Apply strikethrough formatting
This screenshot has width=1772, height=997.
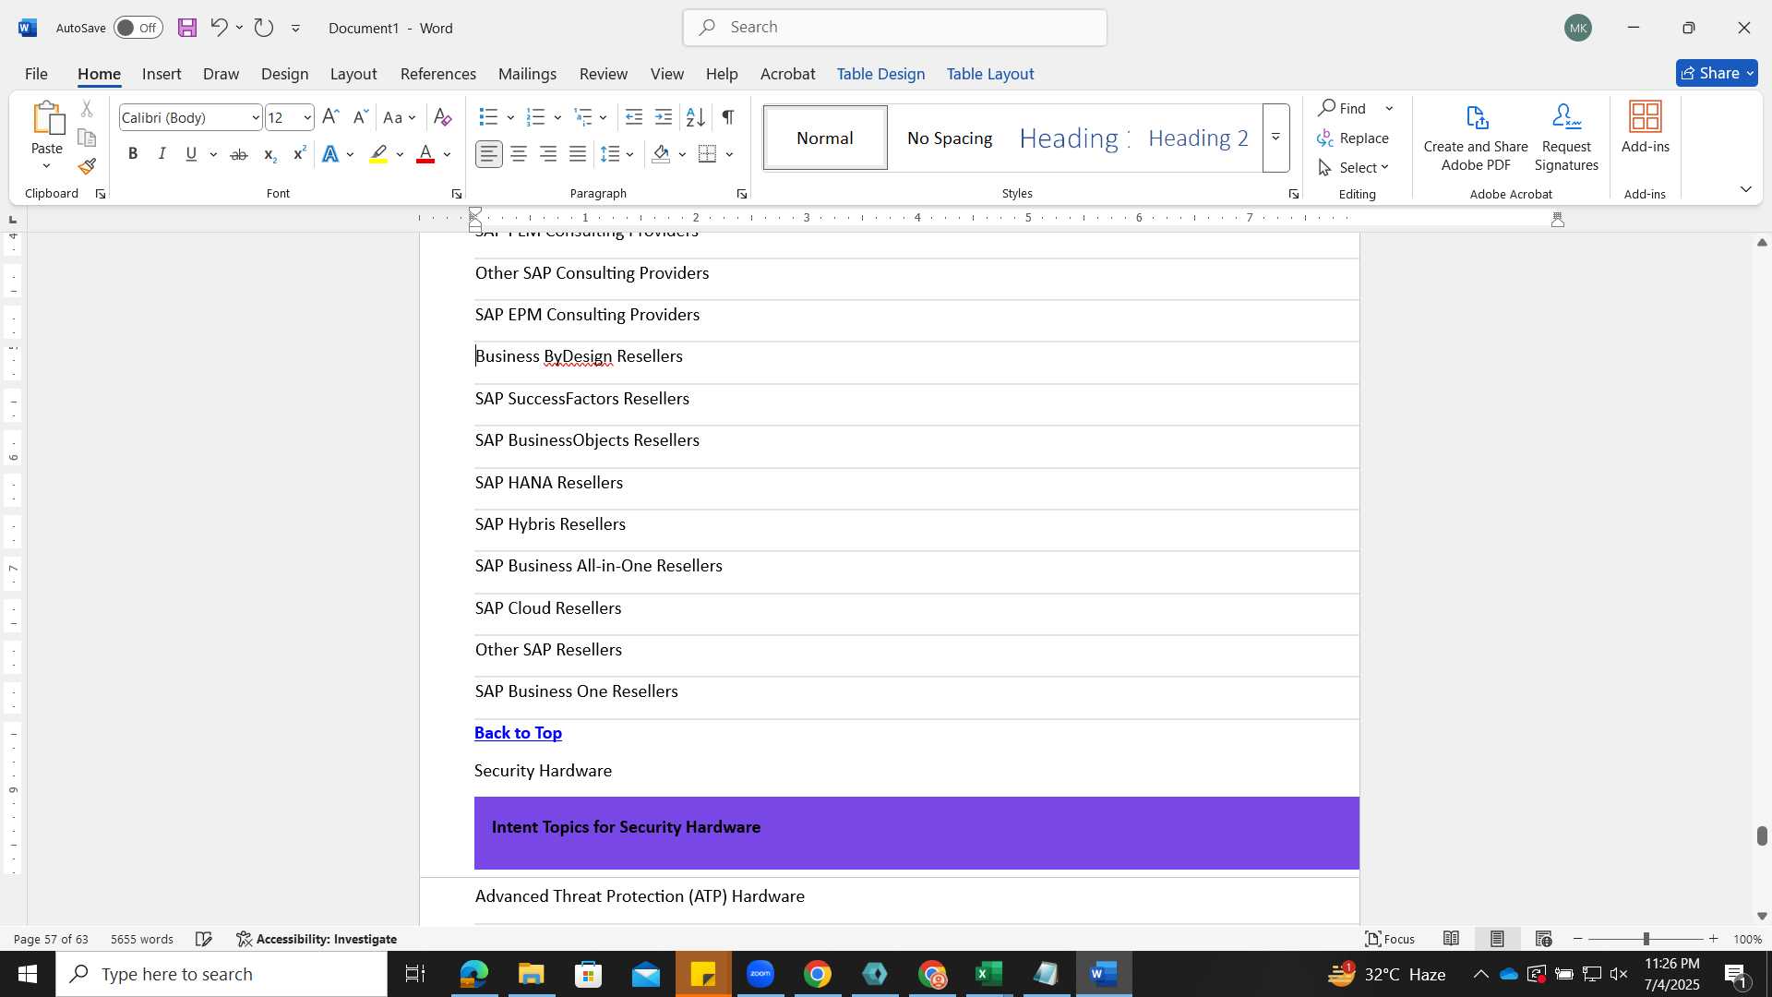click(238, 154)
